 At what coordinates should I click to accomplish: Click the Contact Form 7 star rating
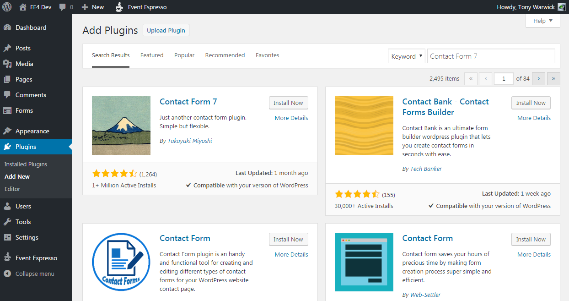pyautogui.click(x=114, y=174)
